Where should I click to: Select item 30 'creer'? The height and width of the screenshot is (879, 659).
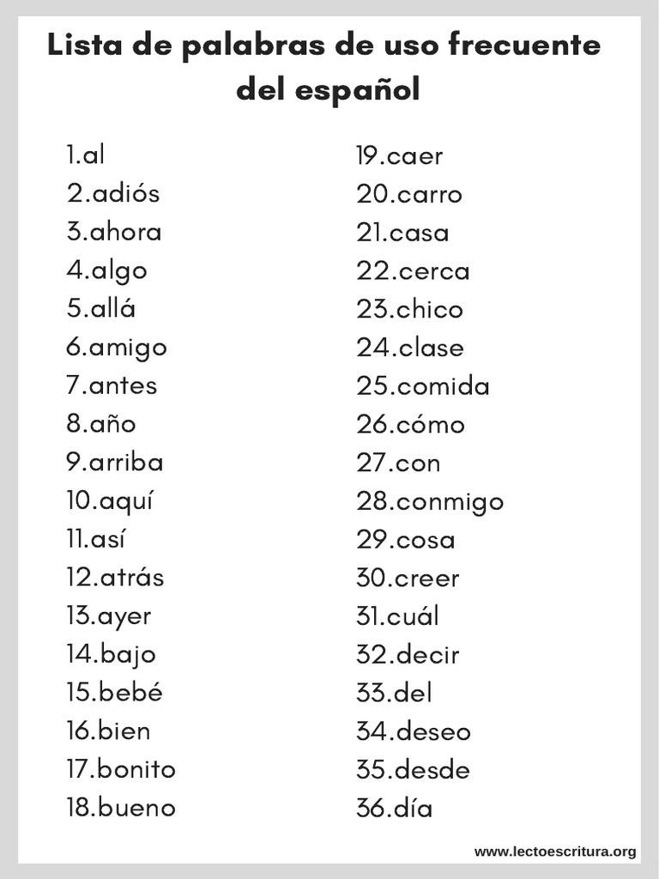[x=427, y=579]
